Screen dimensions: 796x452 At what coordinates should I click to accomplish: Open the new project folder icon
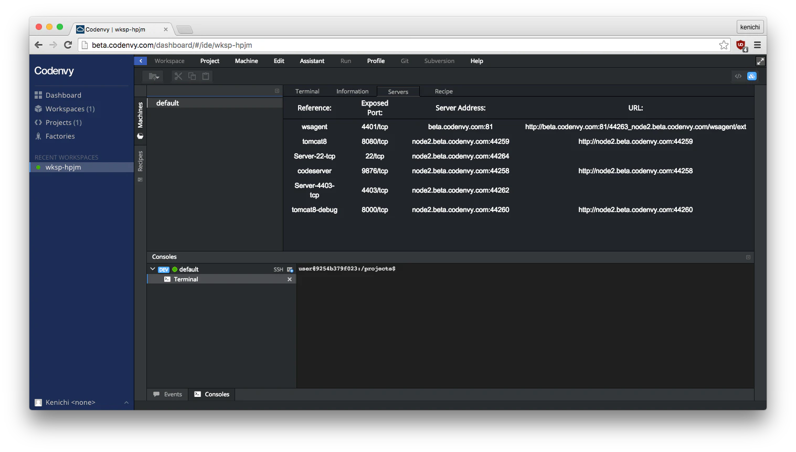coord(153,76)
